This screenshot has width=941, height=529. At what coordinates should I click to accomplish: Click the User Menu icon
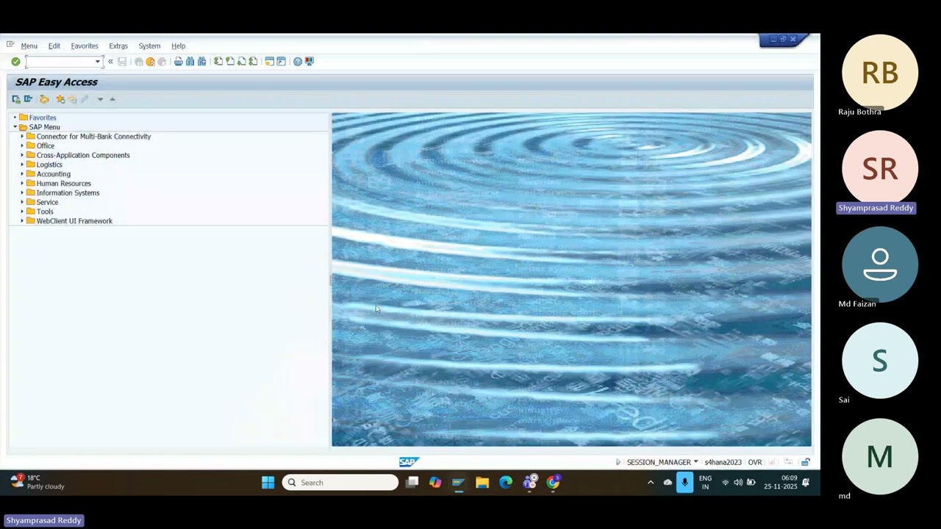click(x=16, y=99)
